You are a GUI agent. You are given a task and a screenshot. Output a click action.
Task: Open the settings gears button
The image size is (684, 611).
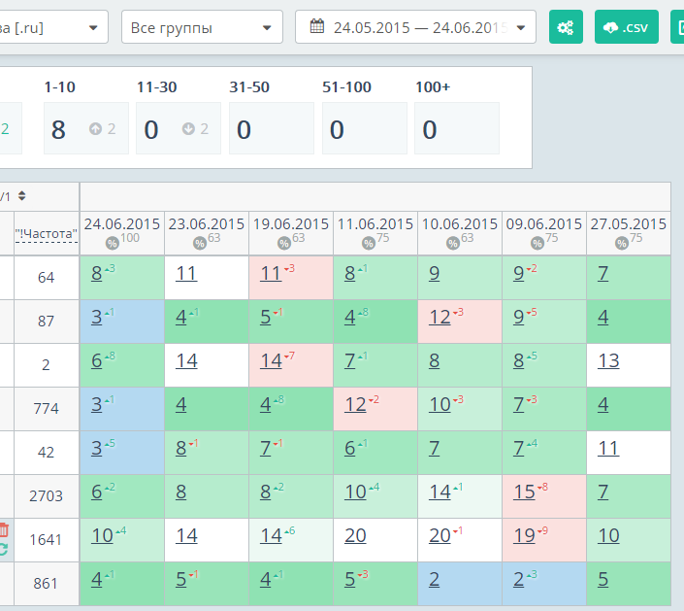click(x=566, y=27)
